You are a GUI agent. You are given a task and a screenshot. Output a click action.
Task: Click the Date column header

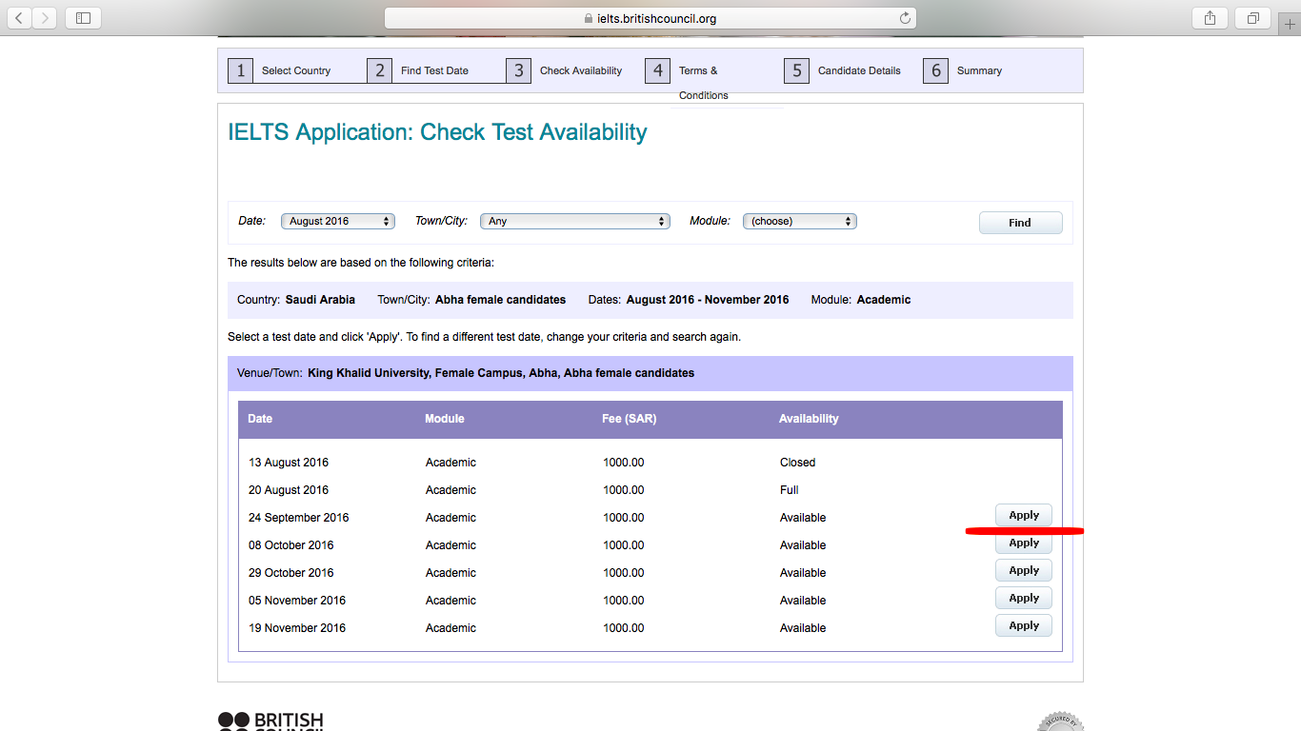point(260,419)
